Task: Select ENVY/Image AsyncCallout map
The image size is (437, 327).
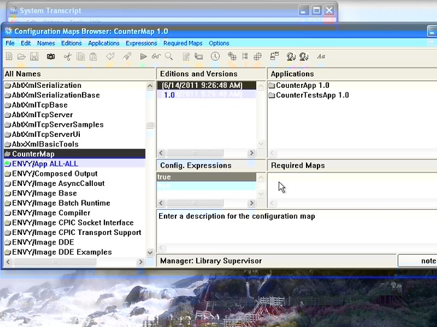Action: click(x=74, y=183)
